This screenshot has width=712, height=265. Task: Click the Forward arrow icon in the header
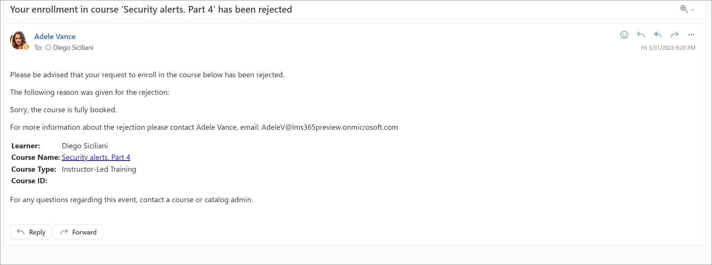pyautogui.click(x=674, y=35)
